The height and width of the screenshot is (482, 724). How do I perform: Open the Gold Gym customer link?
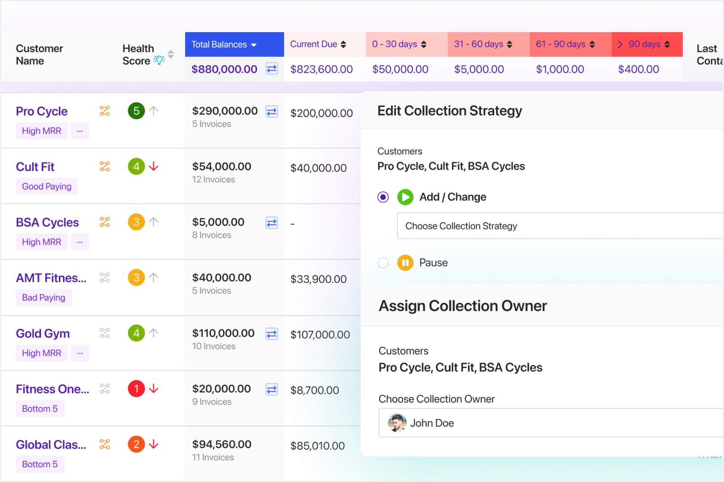pyautogui.click(x=43, y=333)
